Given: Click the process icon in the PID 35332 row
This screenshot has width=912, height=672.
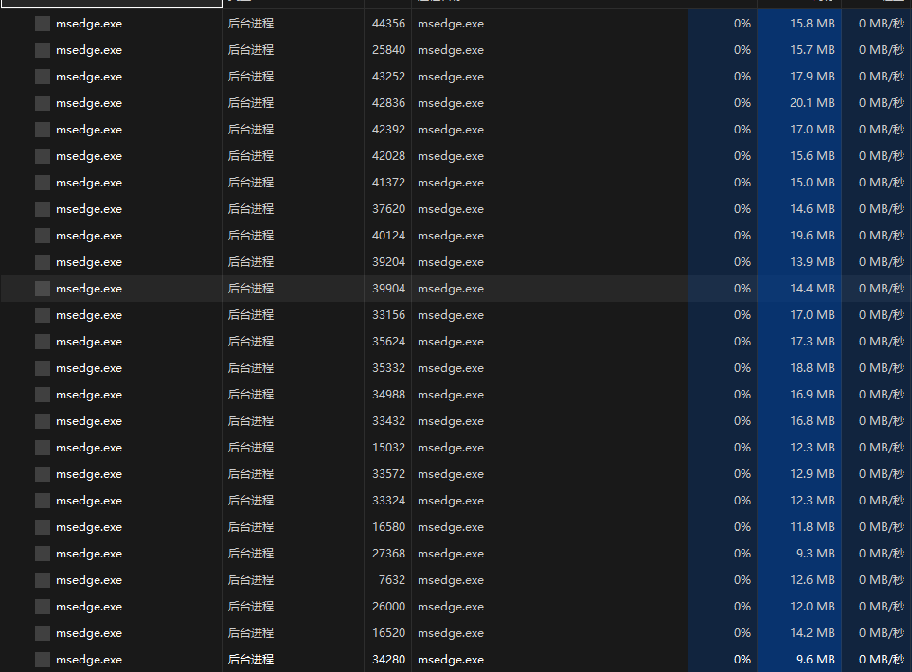Looking at the screenshot, I should point(43,368).
